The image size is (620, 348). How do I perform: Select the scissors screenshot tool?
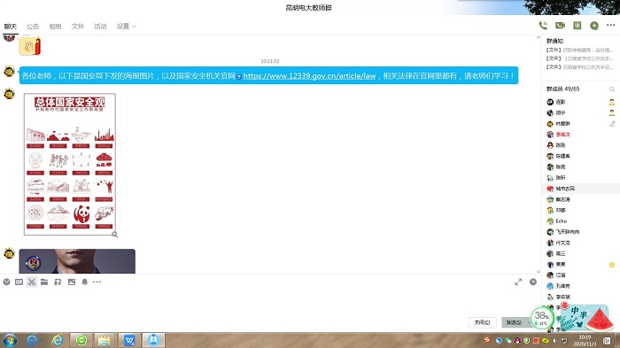click(32, 282)
